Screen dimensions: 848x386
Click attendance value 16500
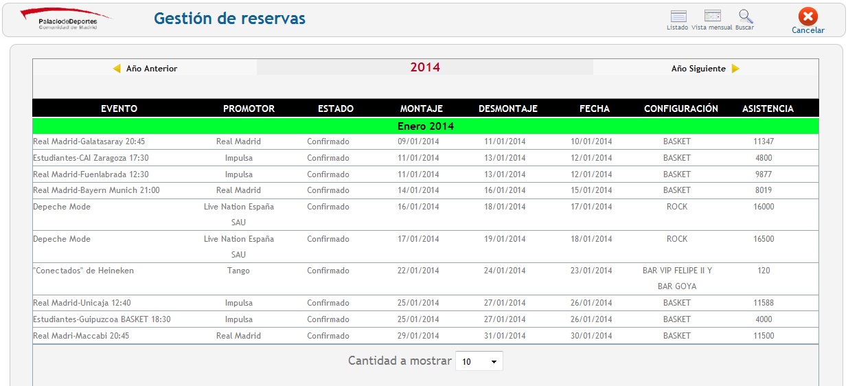(x=764, y=239)
